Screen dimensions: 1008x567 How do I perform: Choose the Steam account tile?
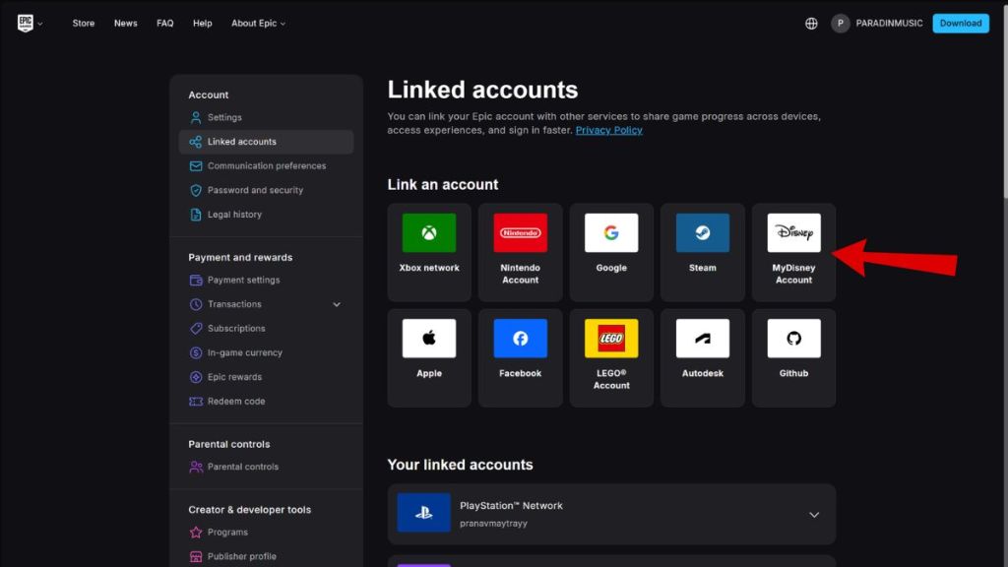pos(702,251)
